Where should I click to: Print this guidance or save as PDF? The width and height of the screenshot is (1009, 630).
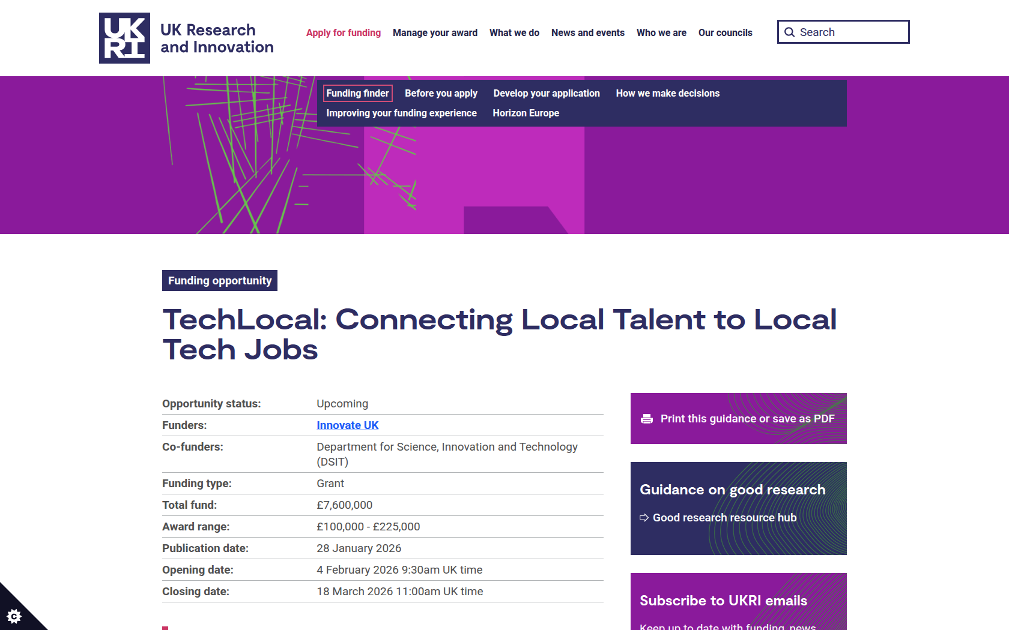click(747, 419)
